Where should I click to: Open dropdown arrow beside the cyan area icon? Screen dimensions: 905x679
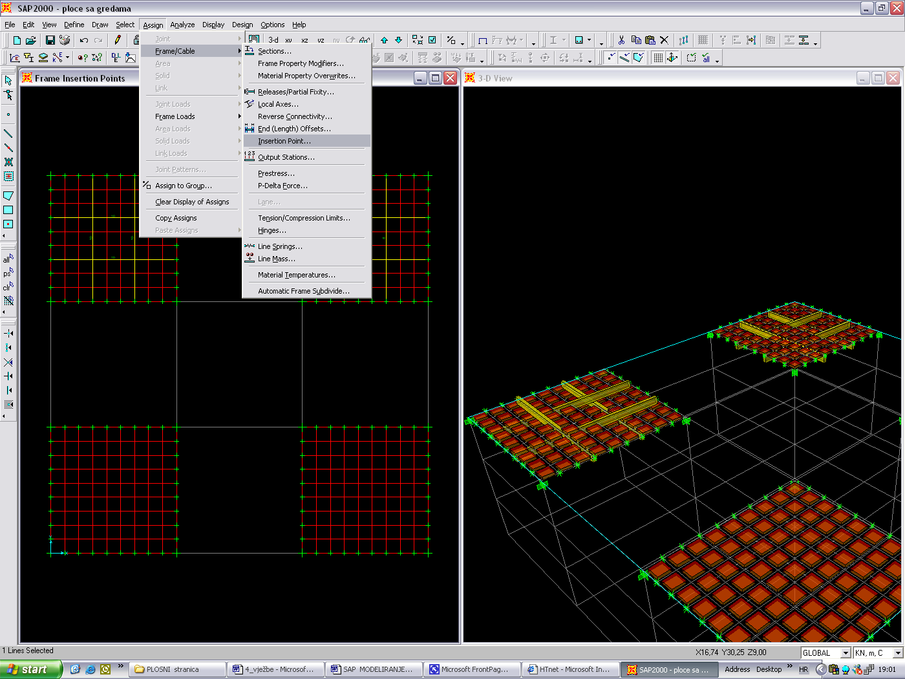click(589, 40)
